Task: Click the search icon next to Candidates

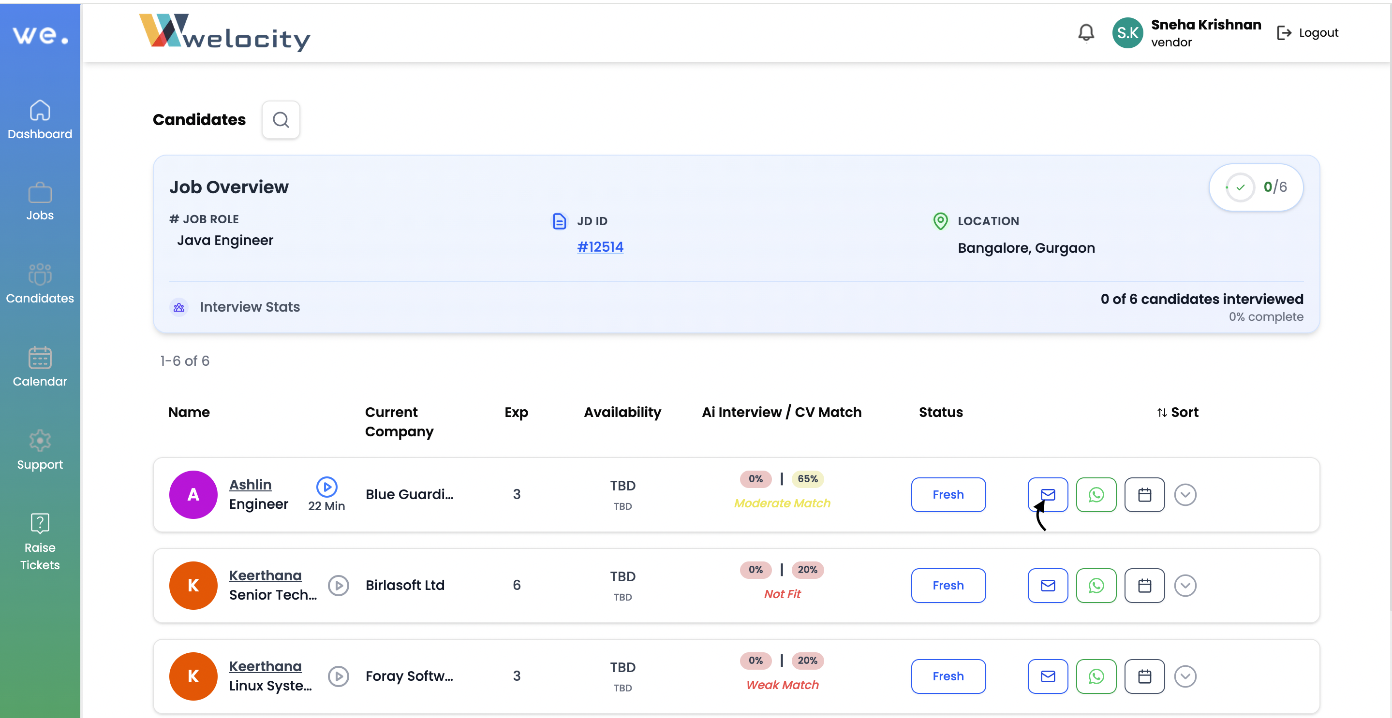Action: tap(281, 119)
